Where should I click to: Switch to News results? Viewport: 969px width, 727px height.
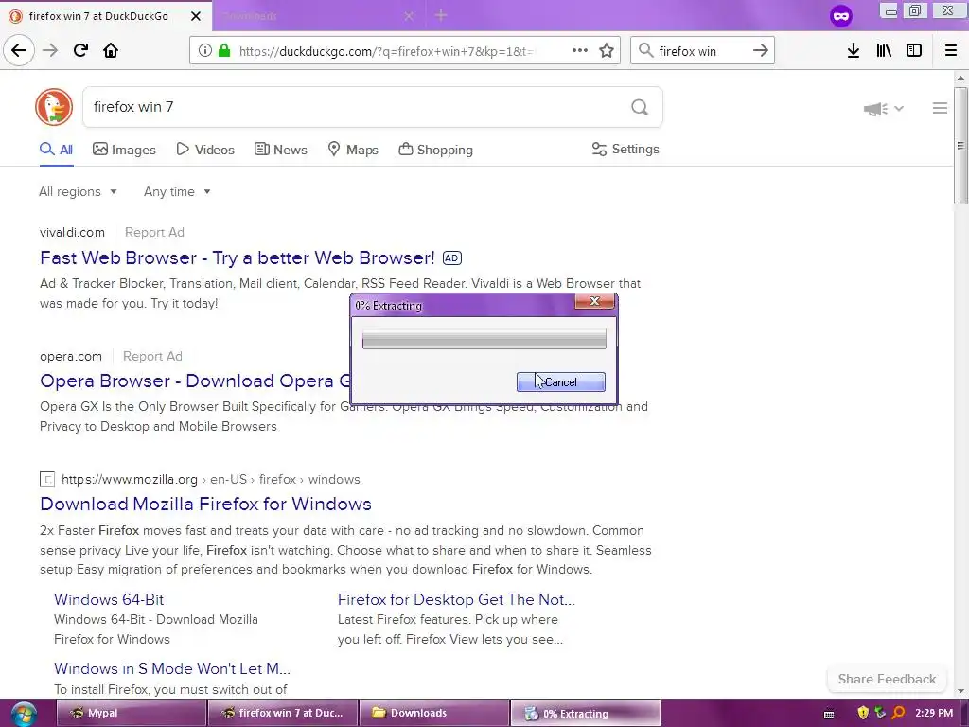(280, 150)
